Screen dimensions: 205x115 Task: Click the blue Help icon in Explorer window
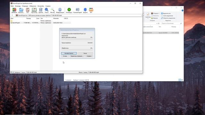point(183,11)
